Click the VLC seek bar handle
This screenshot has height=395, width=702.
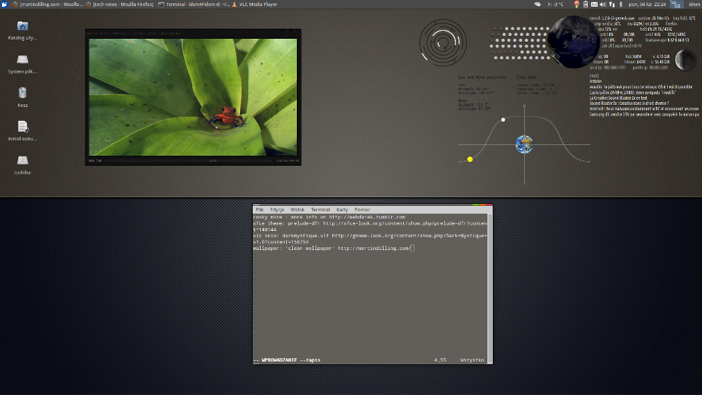[213, 160]
